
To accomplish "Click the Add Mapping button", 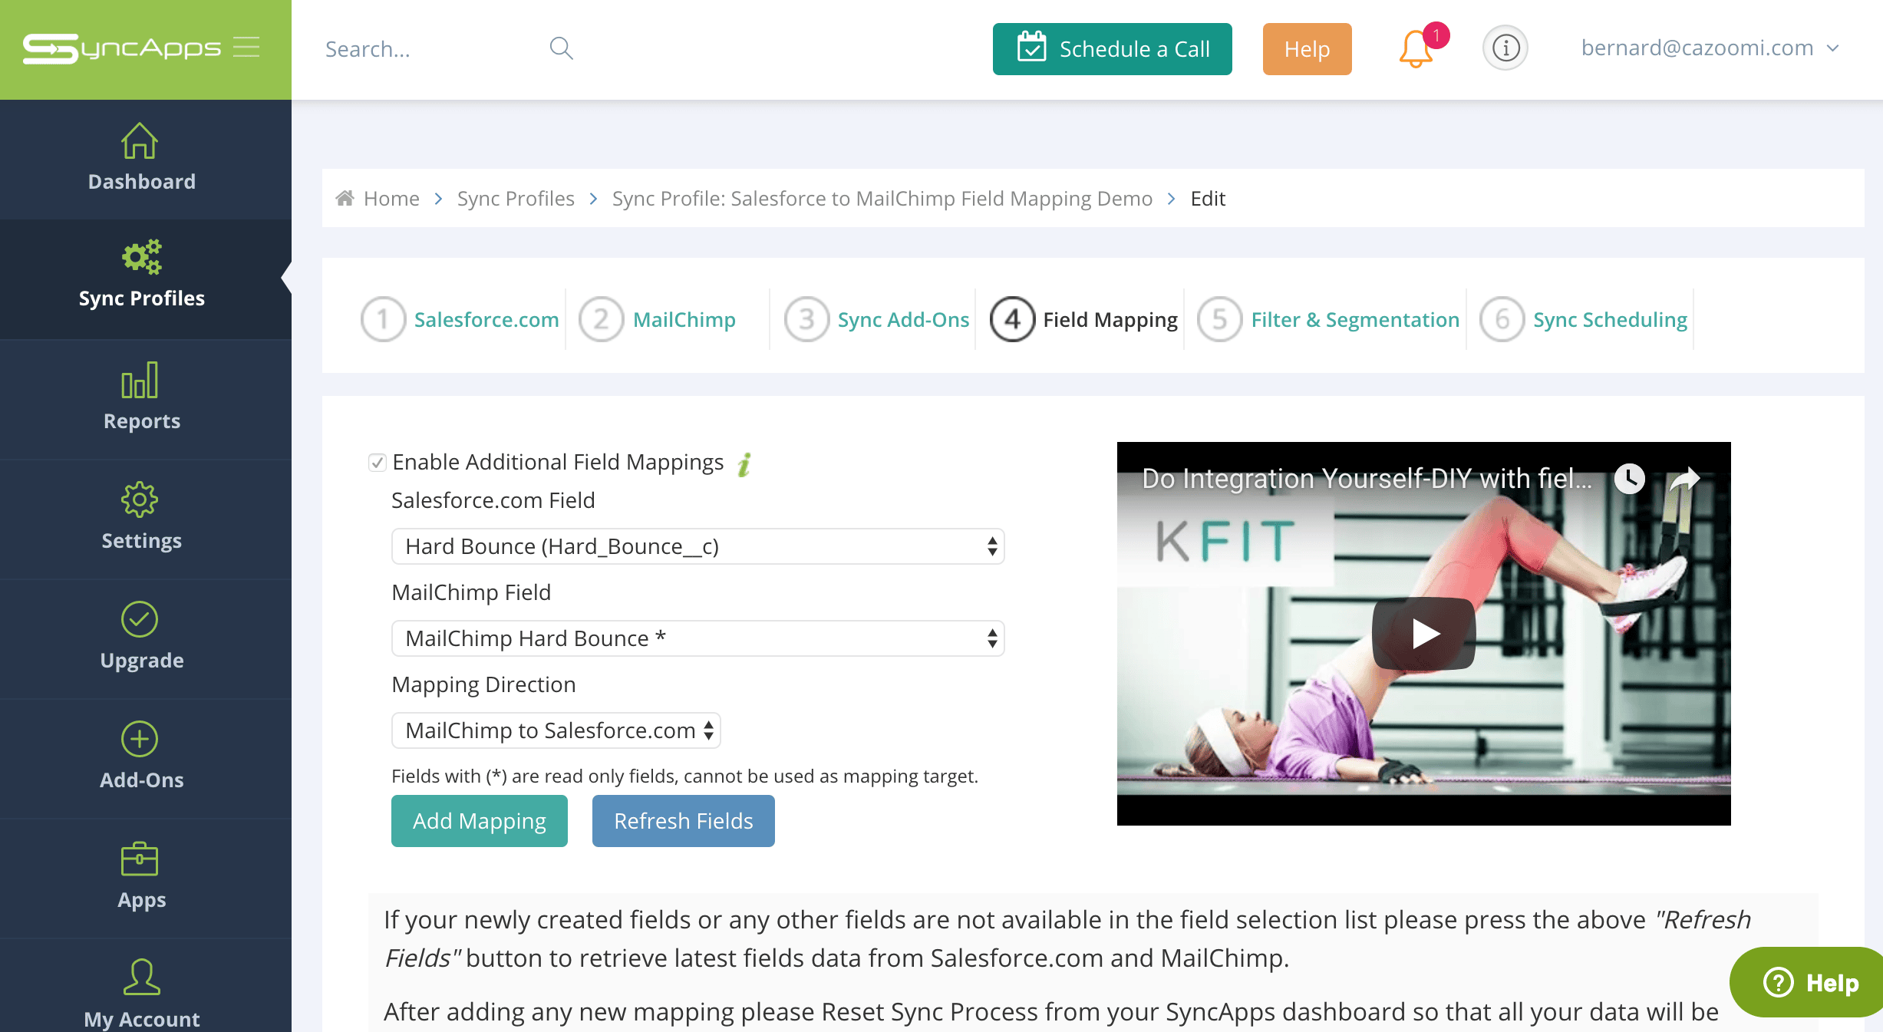I will [x=479, y=819].
